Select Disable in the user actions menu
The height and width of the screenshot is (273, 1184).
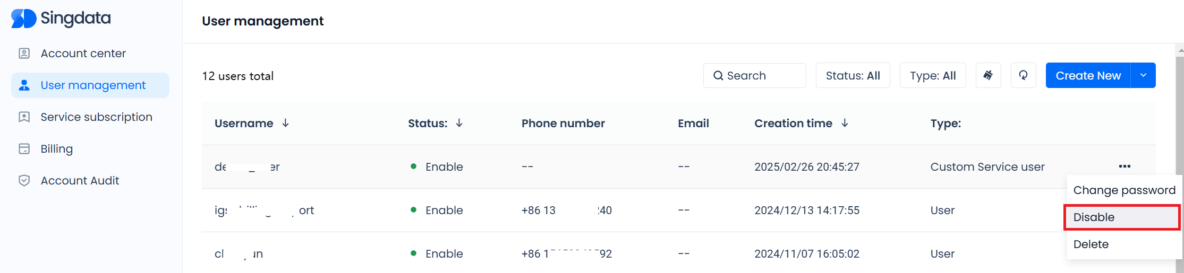pyautogui.click(x=1121, y=217)
